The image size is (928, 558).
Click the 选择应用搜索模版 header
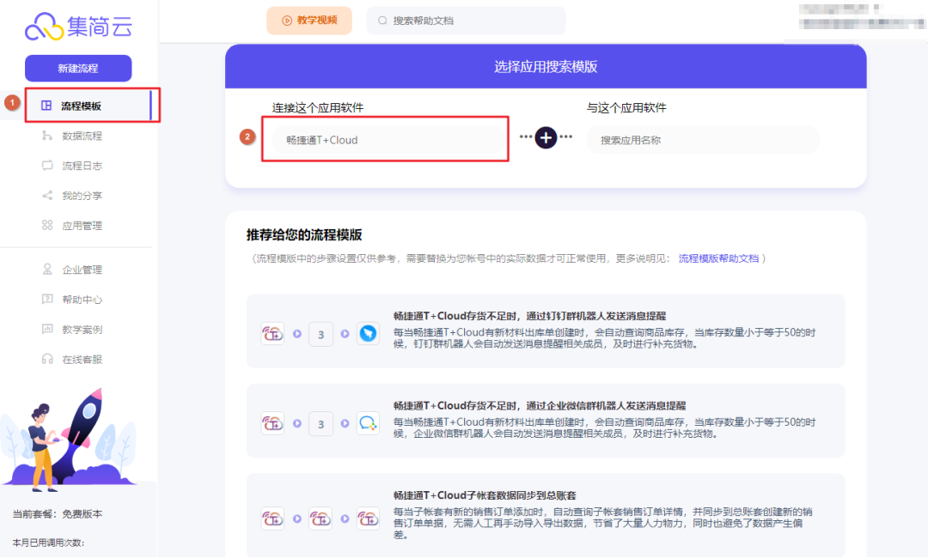pyautogui.click(x=546, y=67)
